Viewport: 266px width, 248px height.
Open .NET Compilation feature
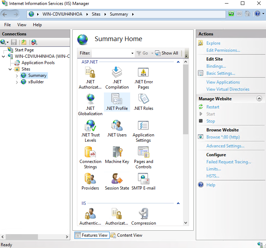(x=117, y=78)
